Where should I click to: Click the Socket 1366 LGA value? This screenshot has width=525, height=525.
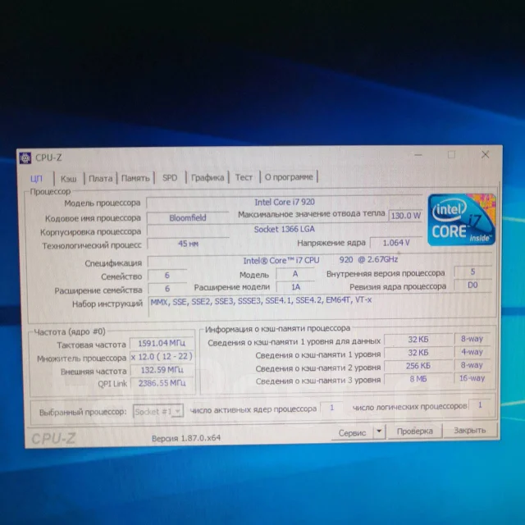pyautogui.click(x=284, y=230)
